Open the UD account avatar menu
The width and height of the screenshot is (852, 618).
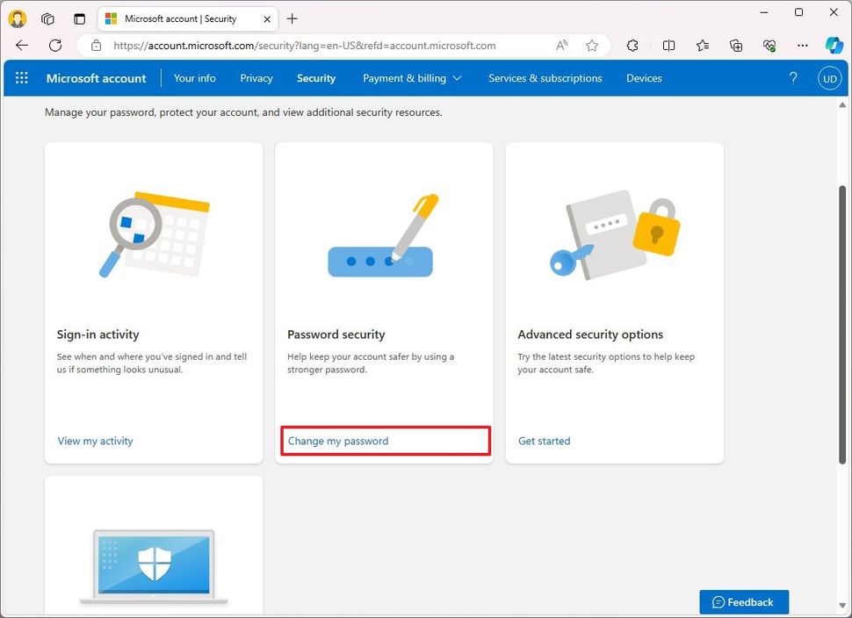coord(829,77)
